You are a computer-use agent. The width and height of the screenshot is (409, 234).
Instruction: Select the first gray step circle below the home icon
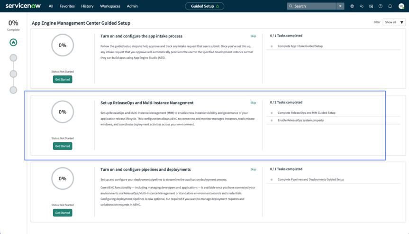point(13,58)
